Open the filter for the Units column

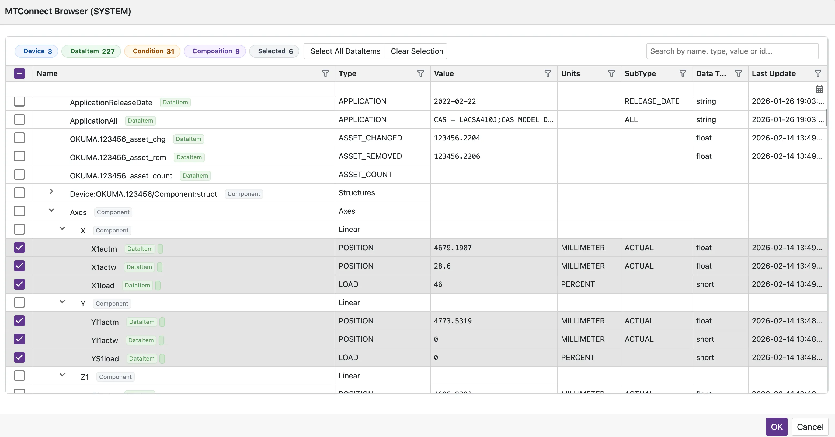click(x=611, y=73)
